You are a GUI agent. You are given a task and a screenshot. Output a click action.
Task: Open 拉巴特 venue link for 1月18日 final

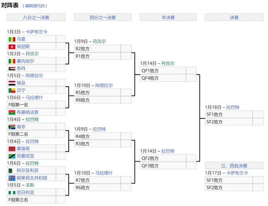click(x=233, y=107)
